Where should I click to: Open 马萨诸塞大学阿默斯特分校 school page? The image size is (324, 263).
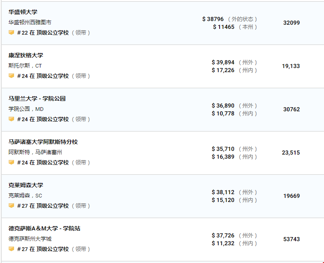tap(43, 142)
